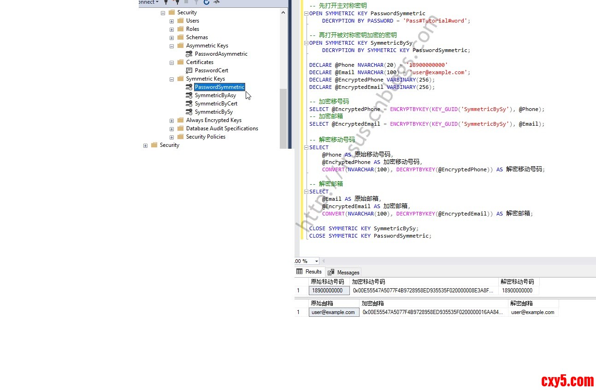Click the SymmetricByCert key icon
This screenshot has height=390, width=596.
189,104
